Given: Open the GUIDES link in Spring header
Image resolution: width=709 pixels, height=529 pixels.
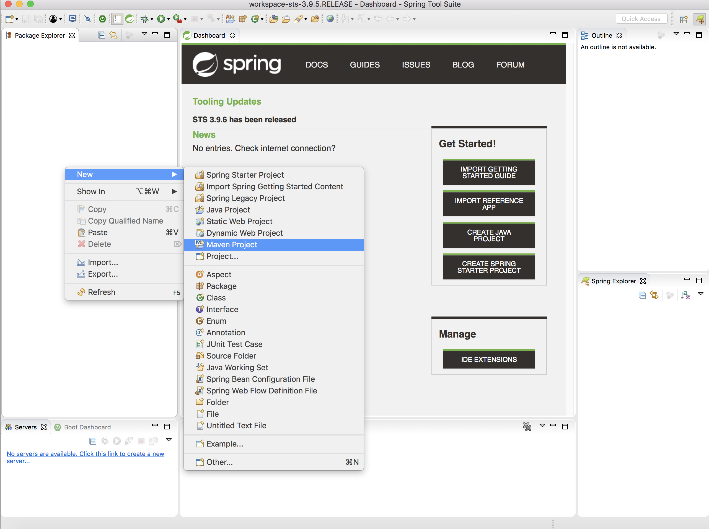Looking at the screenshot, I should pos(365,65).
